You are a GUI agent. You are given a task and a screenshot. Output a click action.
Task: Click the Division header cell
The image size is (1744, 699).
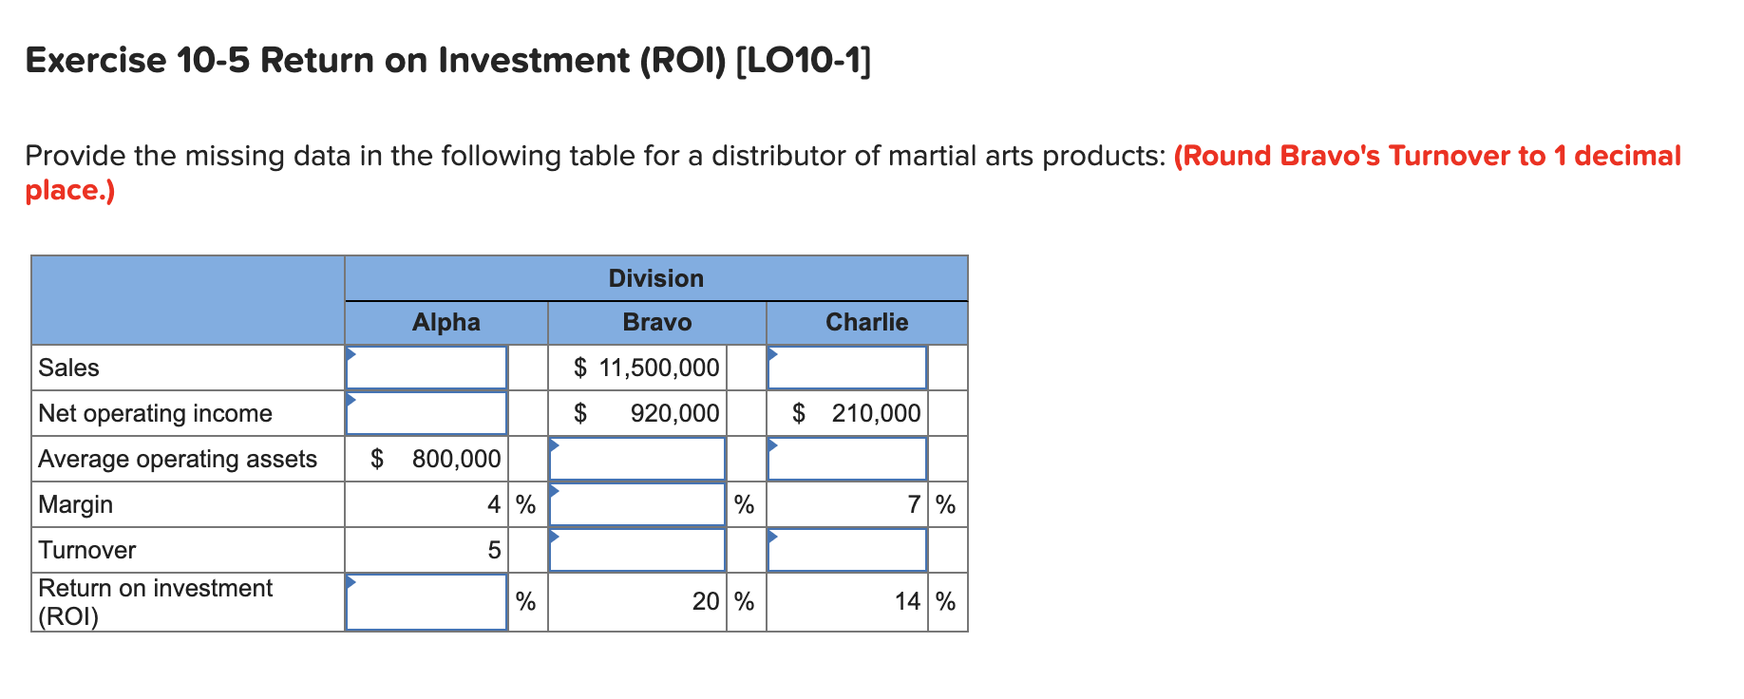point(655,278)
